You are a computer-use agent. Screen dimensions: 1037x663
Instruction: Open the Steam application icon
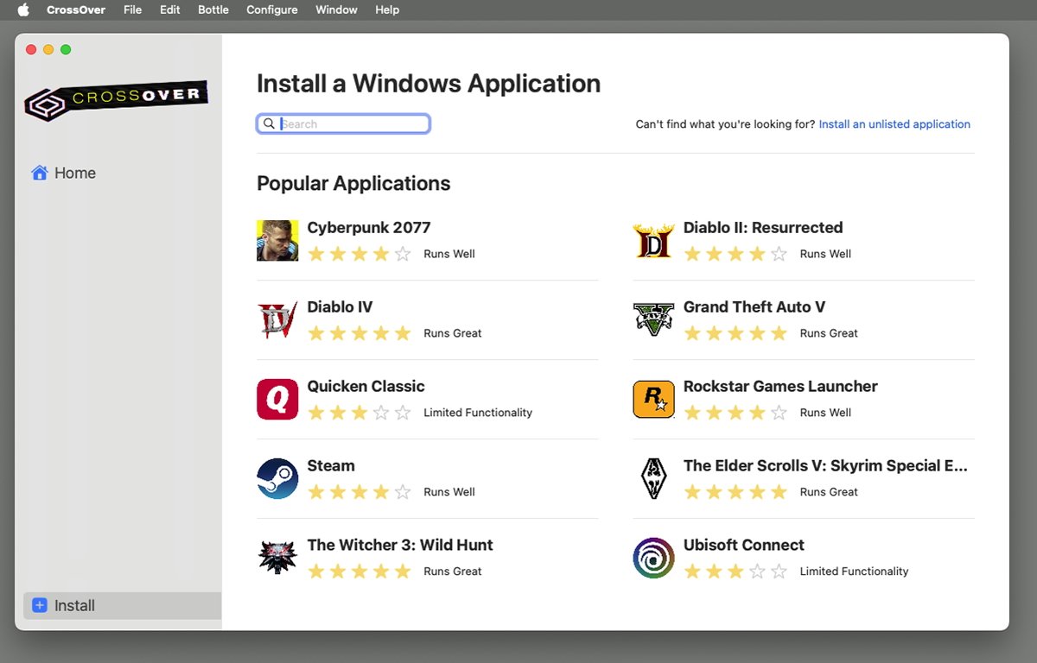click(277, 478)
